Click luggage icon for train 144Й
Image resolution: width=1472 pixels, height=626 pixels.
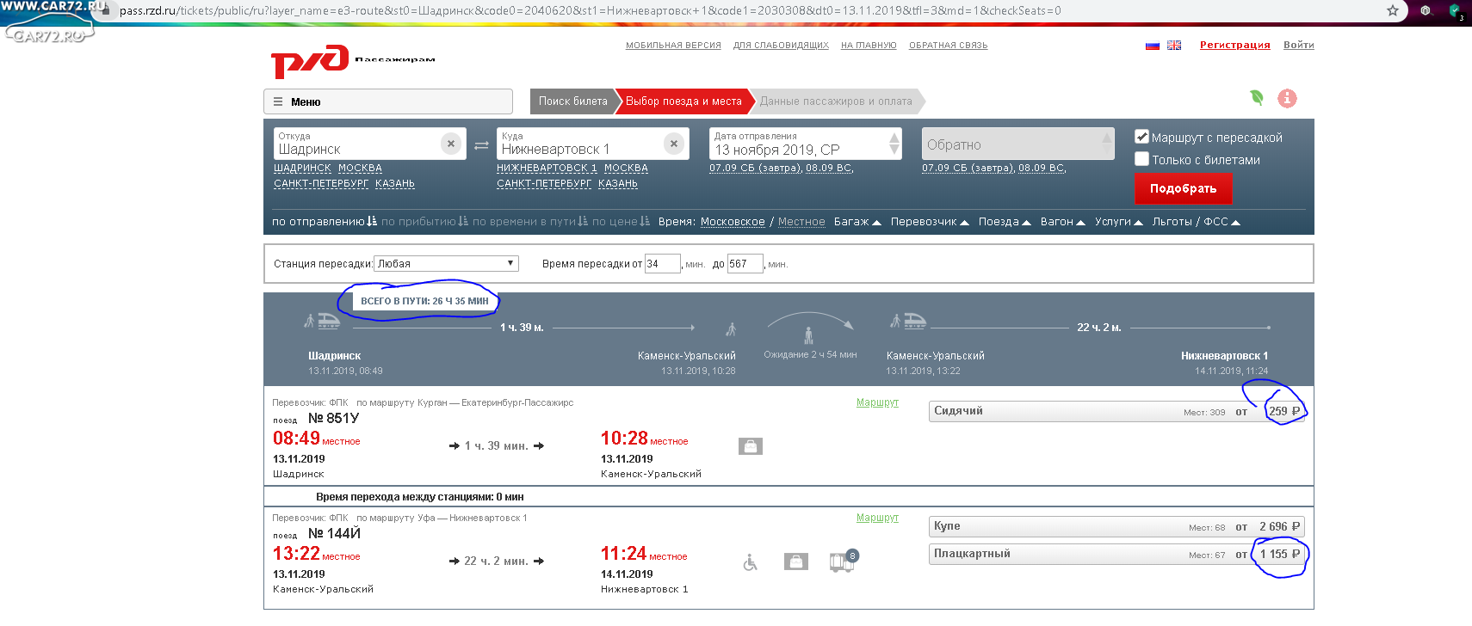(x=796, y=562)
